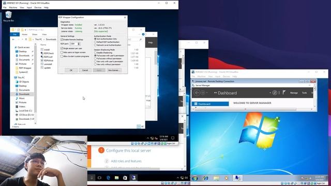
Task: Click This PC in the address breadcrumb
Action: 38,39
